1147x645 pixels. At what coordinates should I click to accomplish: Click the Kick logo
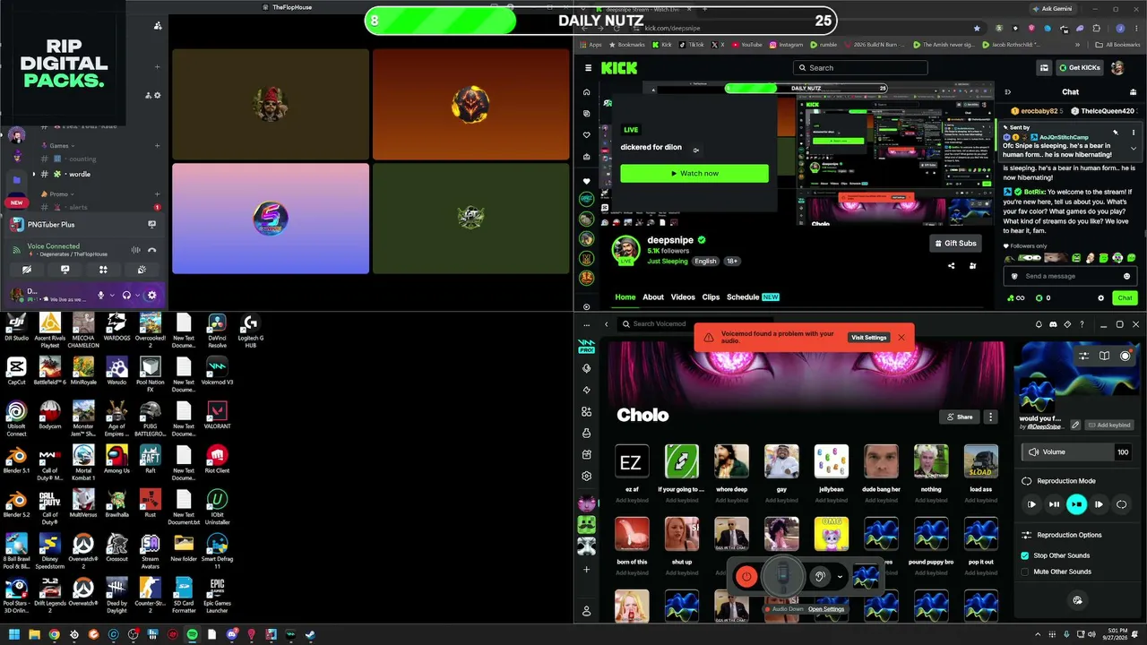[x=619, y=68]
